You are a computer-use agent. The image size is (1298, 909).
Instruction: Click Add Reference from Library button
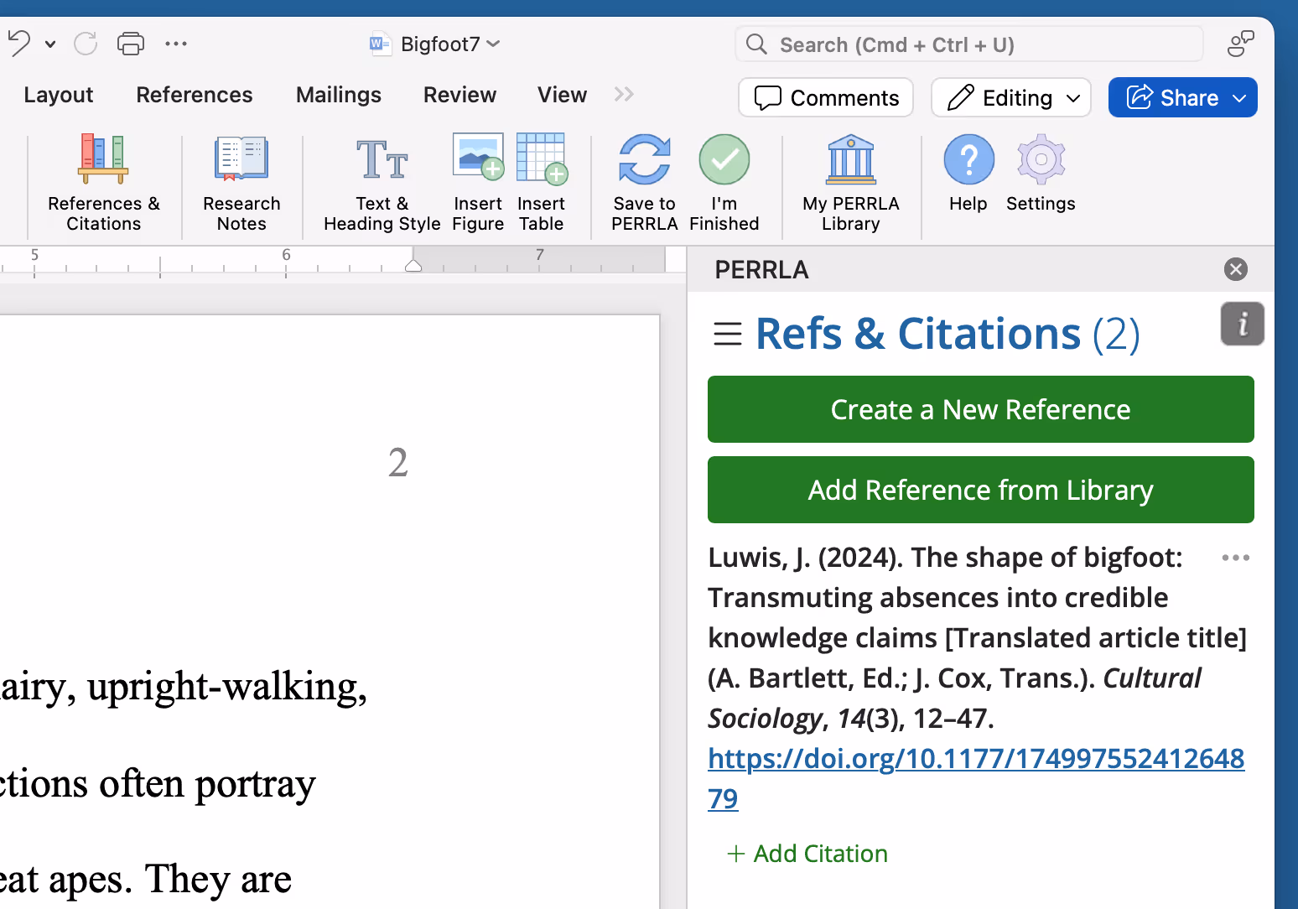pos(981,490)
